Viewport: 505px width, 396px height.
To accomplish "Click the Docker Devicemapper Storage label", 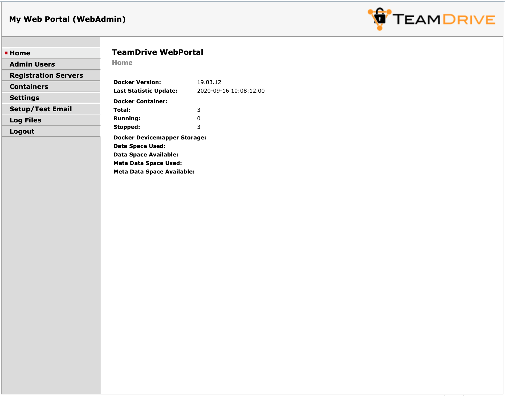I will pyautogui.click(x=160, y=138).
